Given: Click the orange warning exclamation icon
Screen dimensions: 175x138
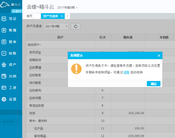Looking at the screenshot, I should click(x=76, y=69).
